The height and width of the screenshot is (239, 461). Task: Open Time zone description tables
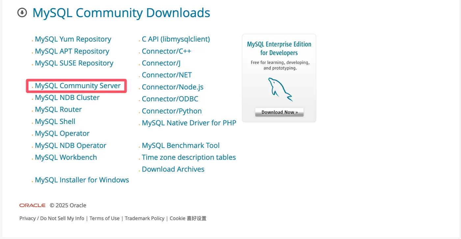click(x=189, y=157)
